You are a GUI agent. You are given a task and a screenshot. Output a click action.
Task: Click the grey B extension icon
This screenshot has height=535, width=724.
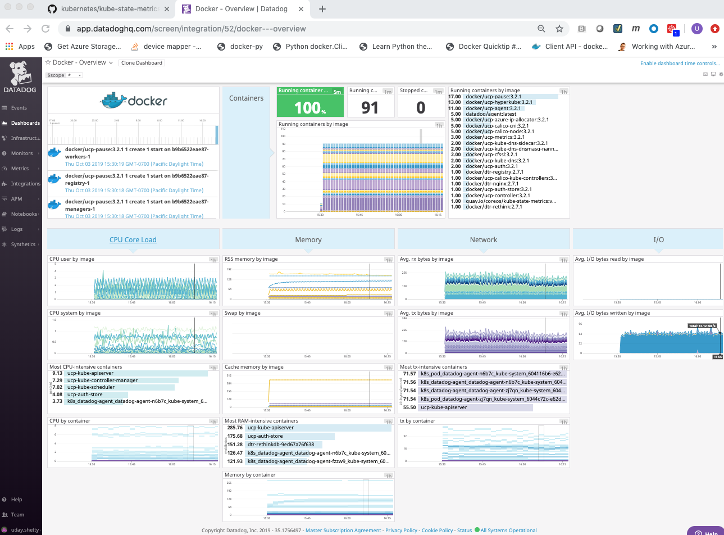[582, 29]
